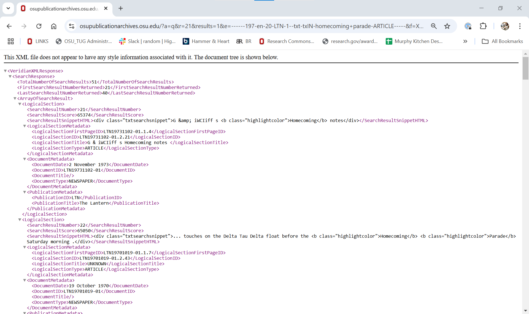The height and width of the screenshot is (314, 529).
Task: Click the apps grid icon on bookmarks bar
Action: (11, 41)
